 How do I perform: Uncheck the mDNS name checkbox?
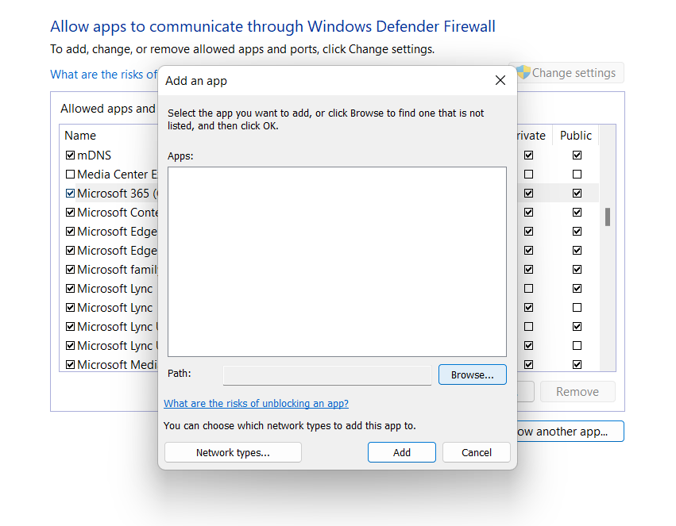(70, 155)
